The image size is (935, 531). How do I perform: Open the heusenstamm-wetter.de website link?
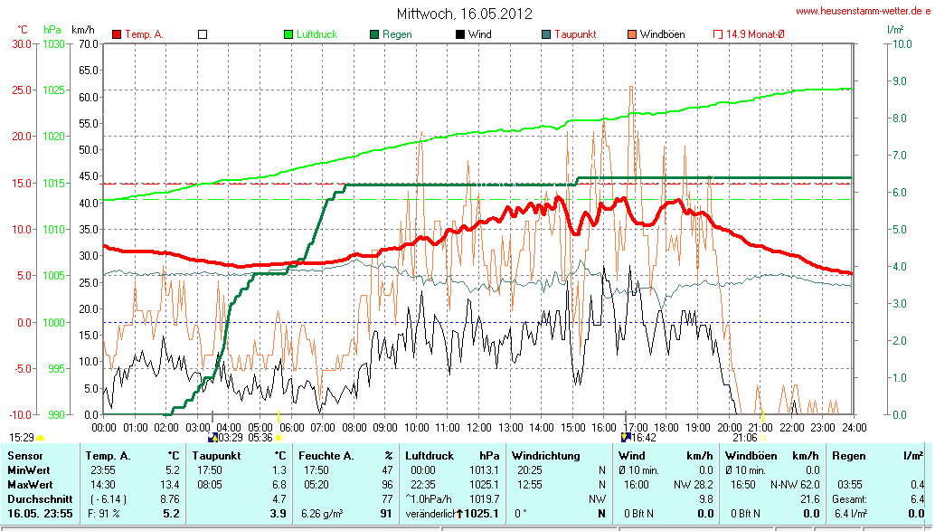(864, 11)
